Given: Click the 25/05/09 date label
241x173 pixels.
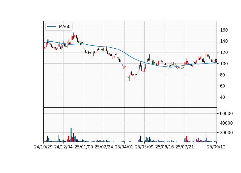Looking at the screenshot, I should click(144, 147).
